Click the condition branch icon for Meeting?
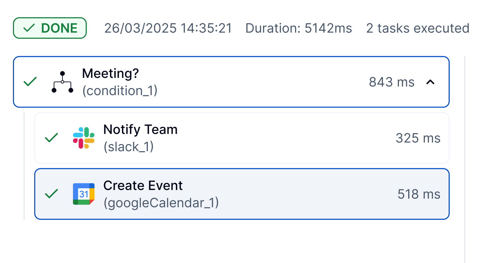480x263 pixels. pyautogui.click(x=62, y=81)
